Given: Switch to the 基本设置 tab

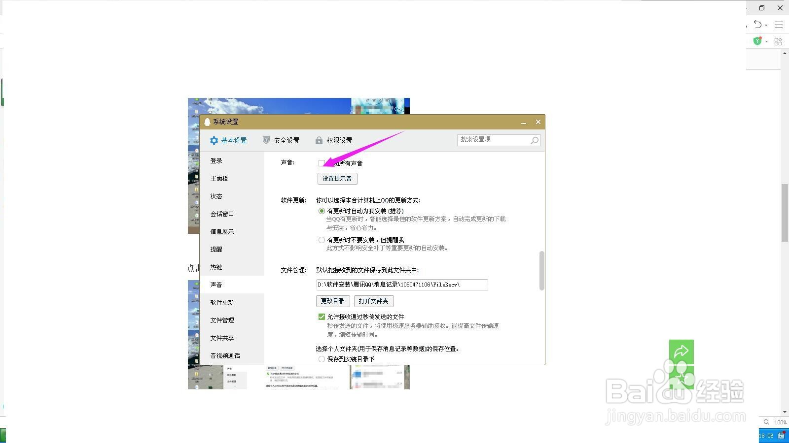Looking at the screenshot, I should coord(228,140).
